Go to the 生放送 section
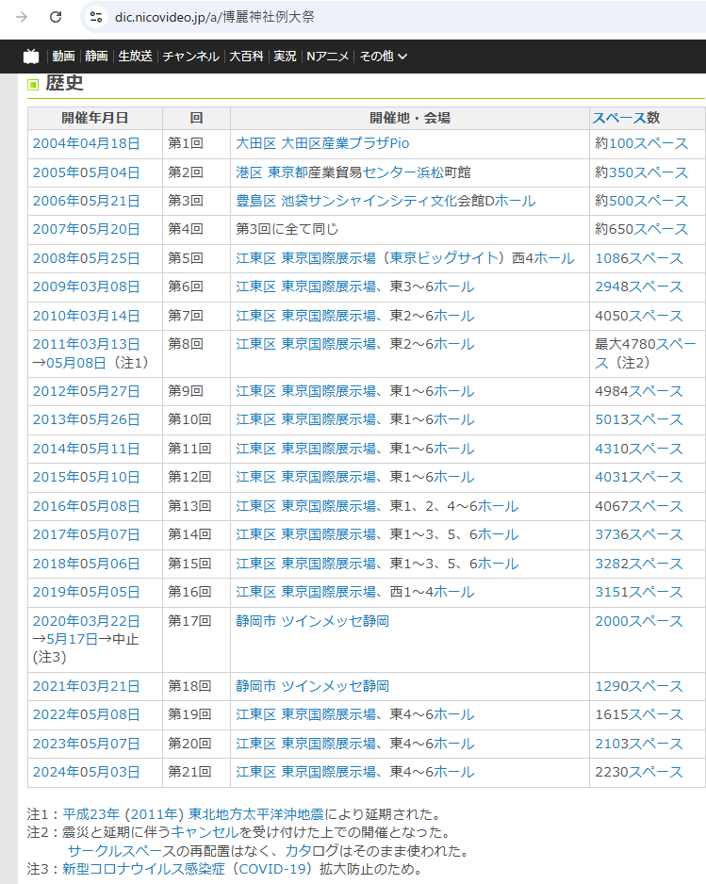The width and height of the screenshot is (706, 884). 135,57
